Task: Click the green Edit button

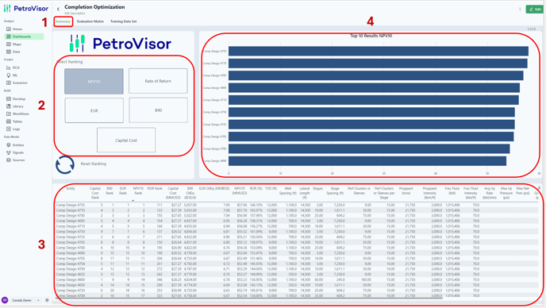Action: pyautogui.click(x=535, y=10)
